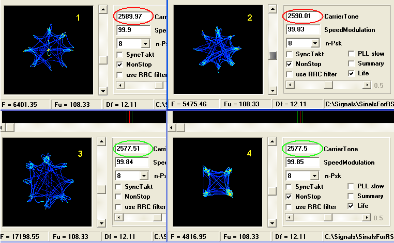Uncheck the Life option in panel 2
Image resolution: width=394 pixels, height=243 pixels.
click(352, 74)
